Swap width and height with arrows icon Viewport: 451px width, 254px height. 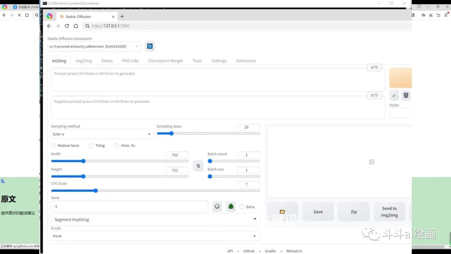coord(198,166)
